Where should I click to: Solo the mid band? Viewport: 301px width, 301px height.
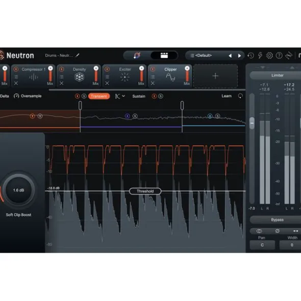[x=135, y=116]
